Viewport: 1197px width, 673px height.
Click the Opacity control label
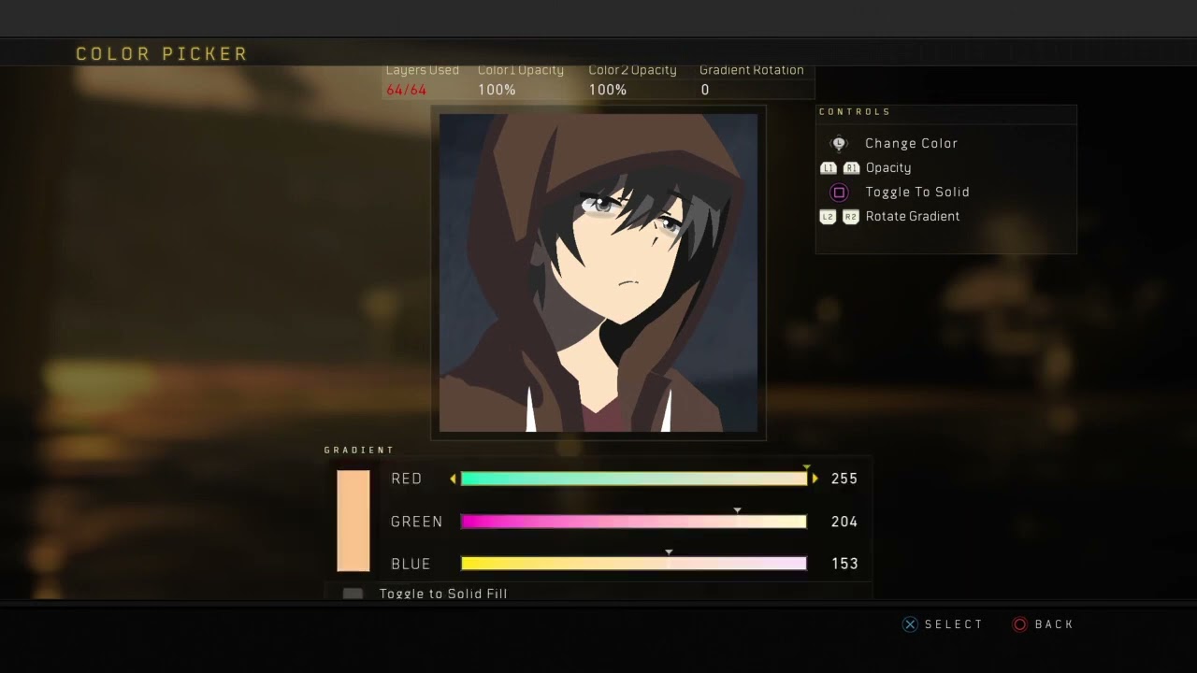coord(888,168)
